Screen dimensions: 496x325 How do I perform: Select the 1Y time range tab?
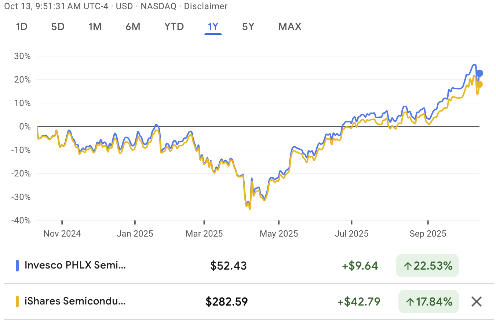(213, 27)
